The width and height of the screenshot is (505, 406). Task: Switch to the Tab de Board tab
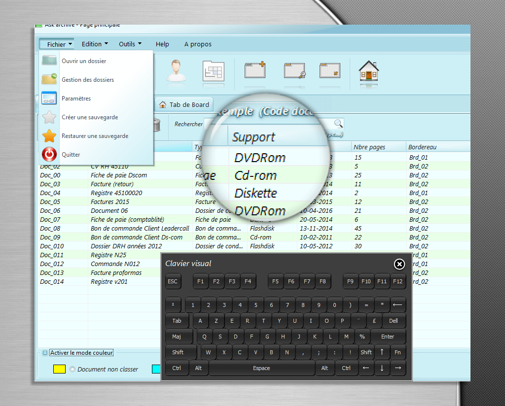click(184, 104)
